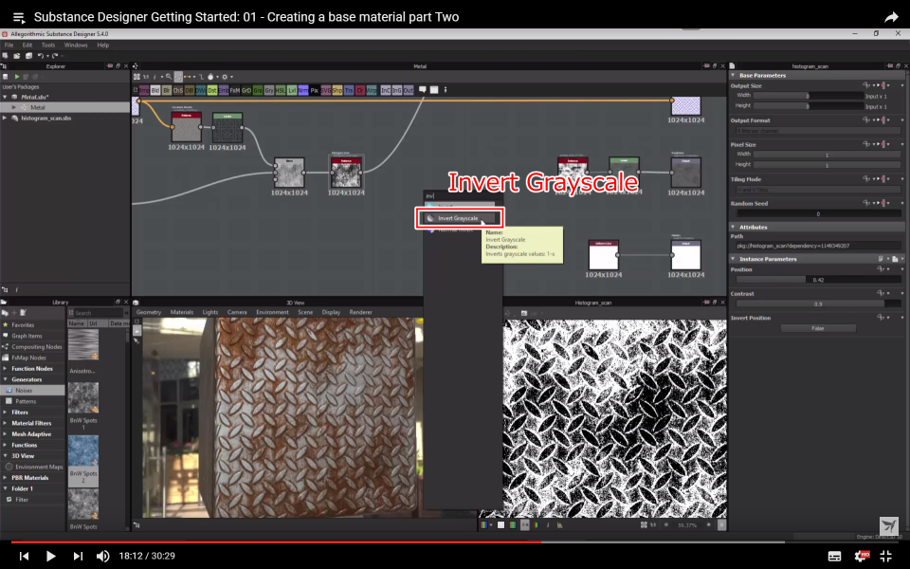910x569 pixels.
Task: Add a Gradient Map node
Action: (x=257, y=90)
